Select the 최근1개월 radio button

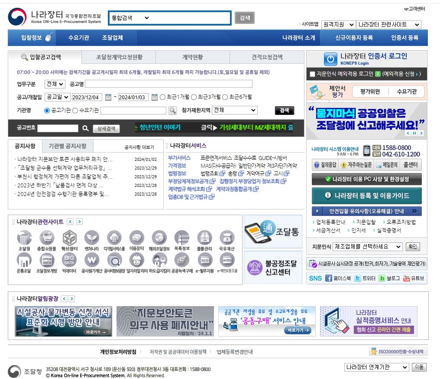[x=162, y=97]
